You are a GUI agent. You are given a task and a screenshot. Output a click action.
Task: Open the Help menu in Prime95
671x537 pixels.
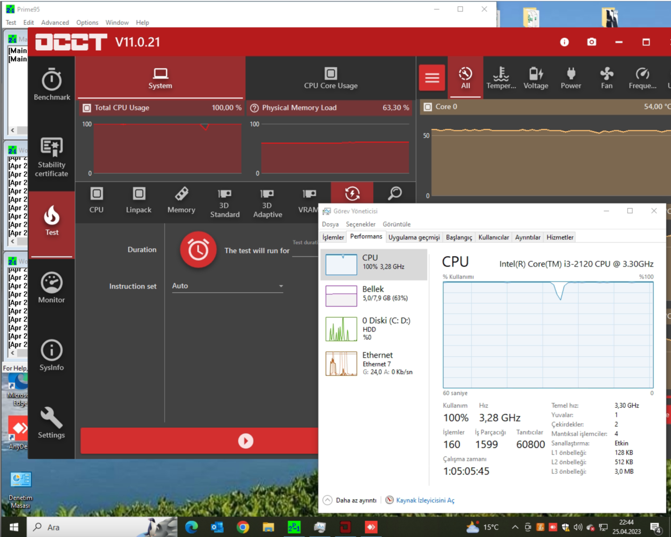[x=143, y=22]
